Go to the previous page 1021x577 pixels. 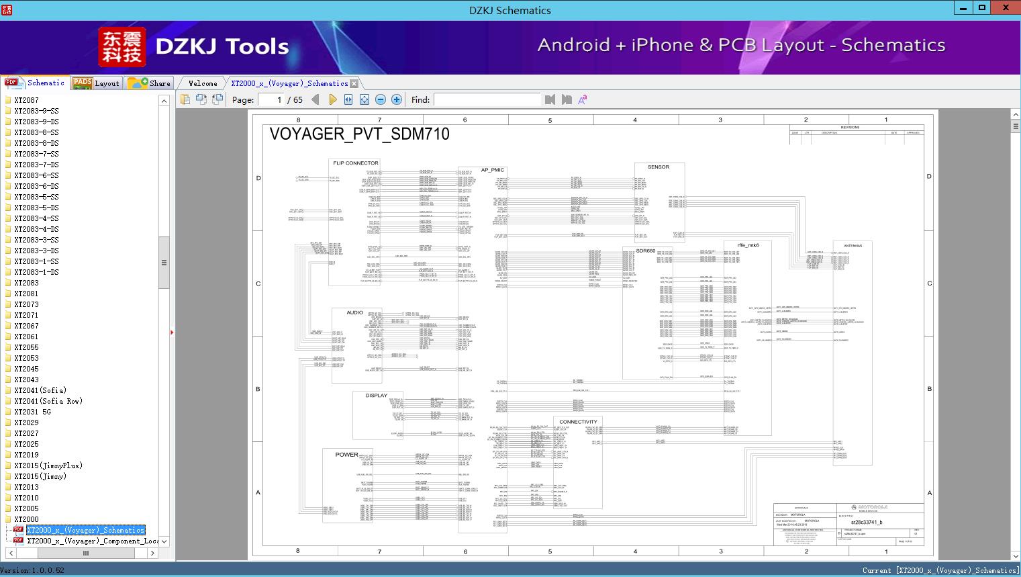[315, 99]
